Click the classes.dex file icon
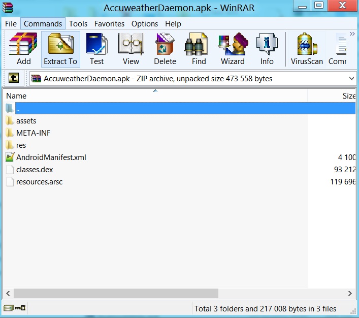Viewport: 359px width, 318px height. [x=10, y=170]
